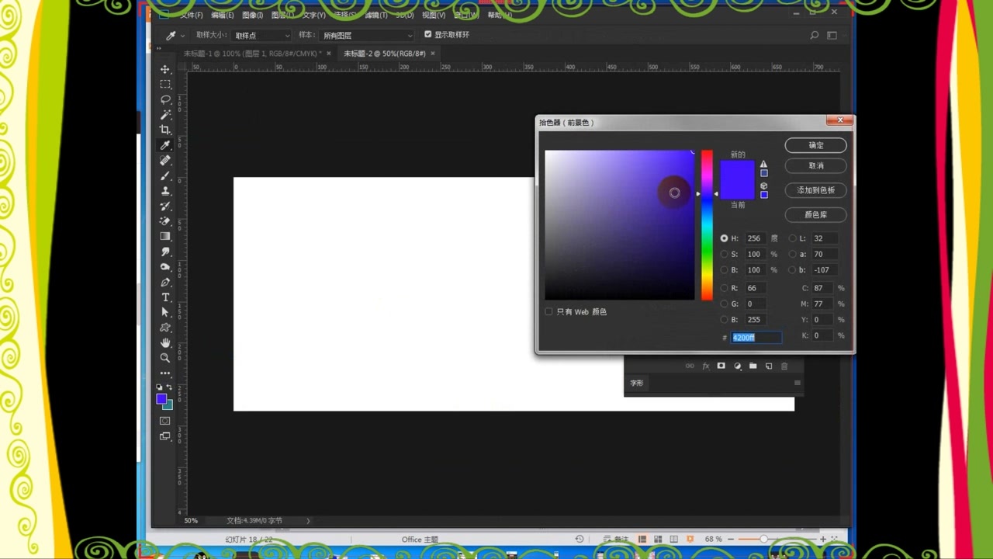
Task: Select the Pen tool
Action: point(165,282)
